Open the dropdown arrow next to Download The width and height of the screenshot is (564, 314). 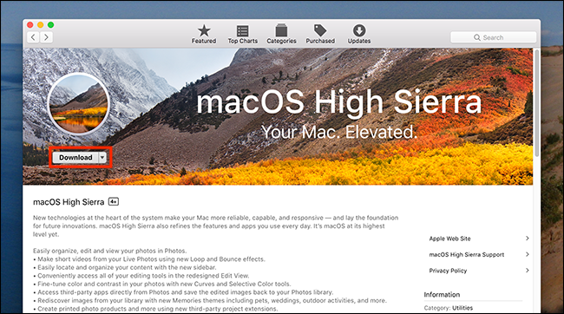coord(102,158)
